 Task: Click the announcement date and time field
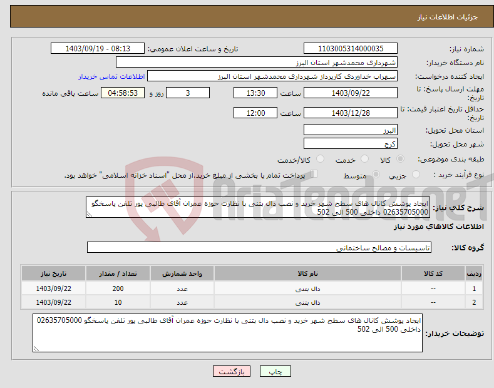point(98,49)
